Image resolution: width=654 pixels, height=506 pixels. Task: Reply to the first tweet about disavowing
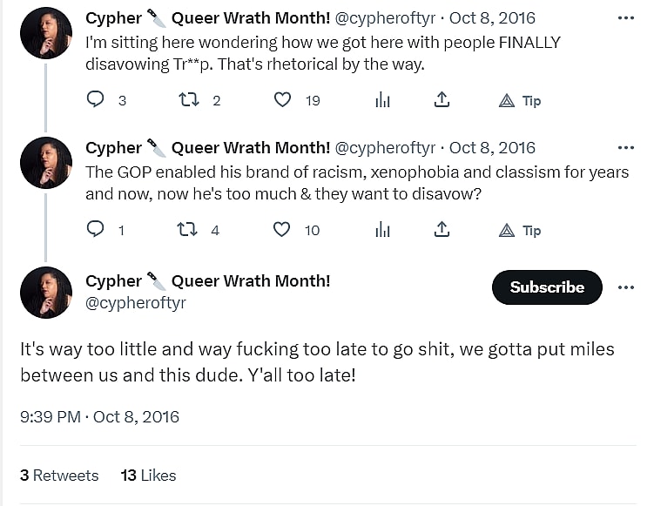[96, 100]
